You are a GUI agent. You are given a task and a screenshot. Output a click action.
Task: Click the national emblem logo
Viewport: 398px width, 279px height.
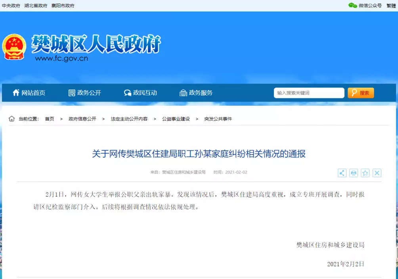14,47
